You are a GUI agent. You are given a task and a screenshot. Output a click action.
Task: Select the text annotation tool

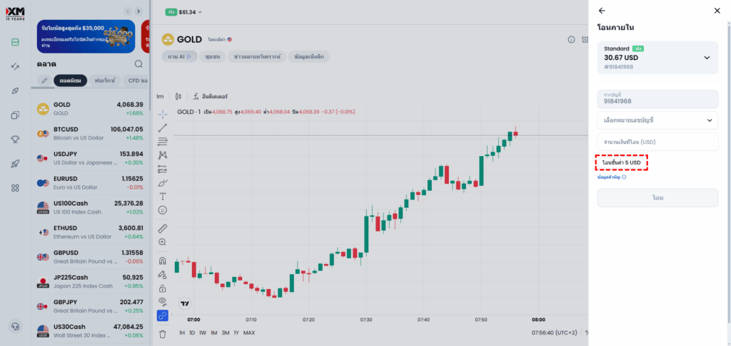(163, 196)
